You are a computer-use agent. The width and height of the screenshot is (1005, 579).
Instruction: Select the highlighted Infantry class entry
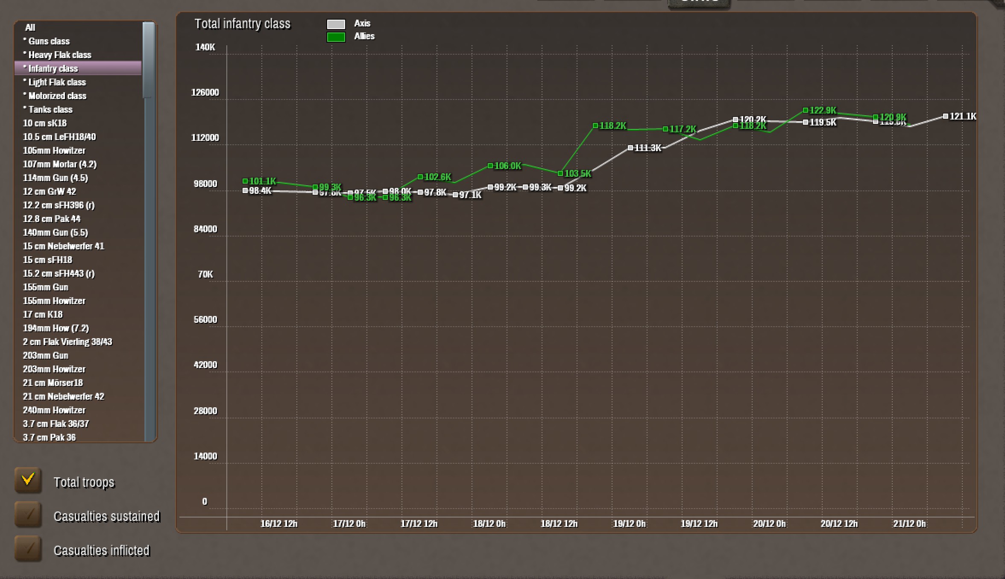[53, 68]
